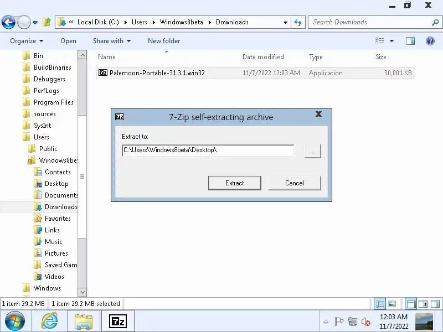This screenshot has height=332, width=443.
Task: Click the 7z icon in dialog title
Action: [x=120, y=117]
